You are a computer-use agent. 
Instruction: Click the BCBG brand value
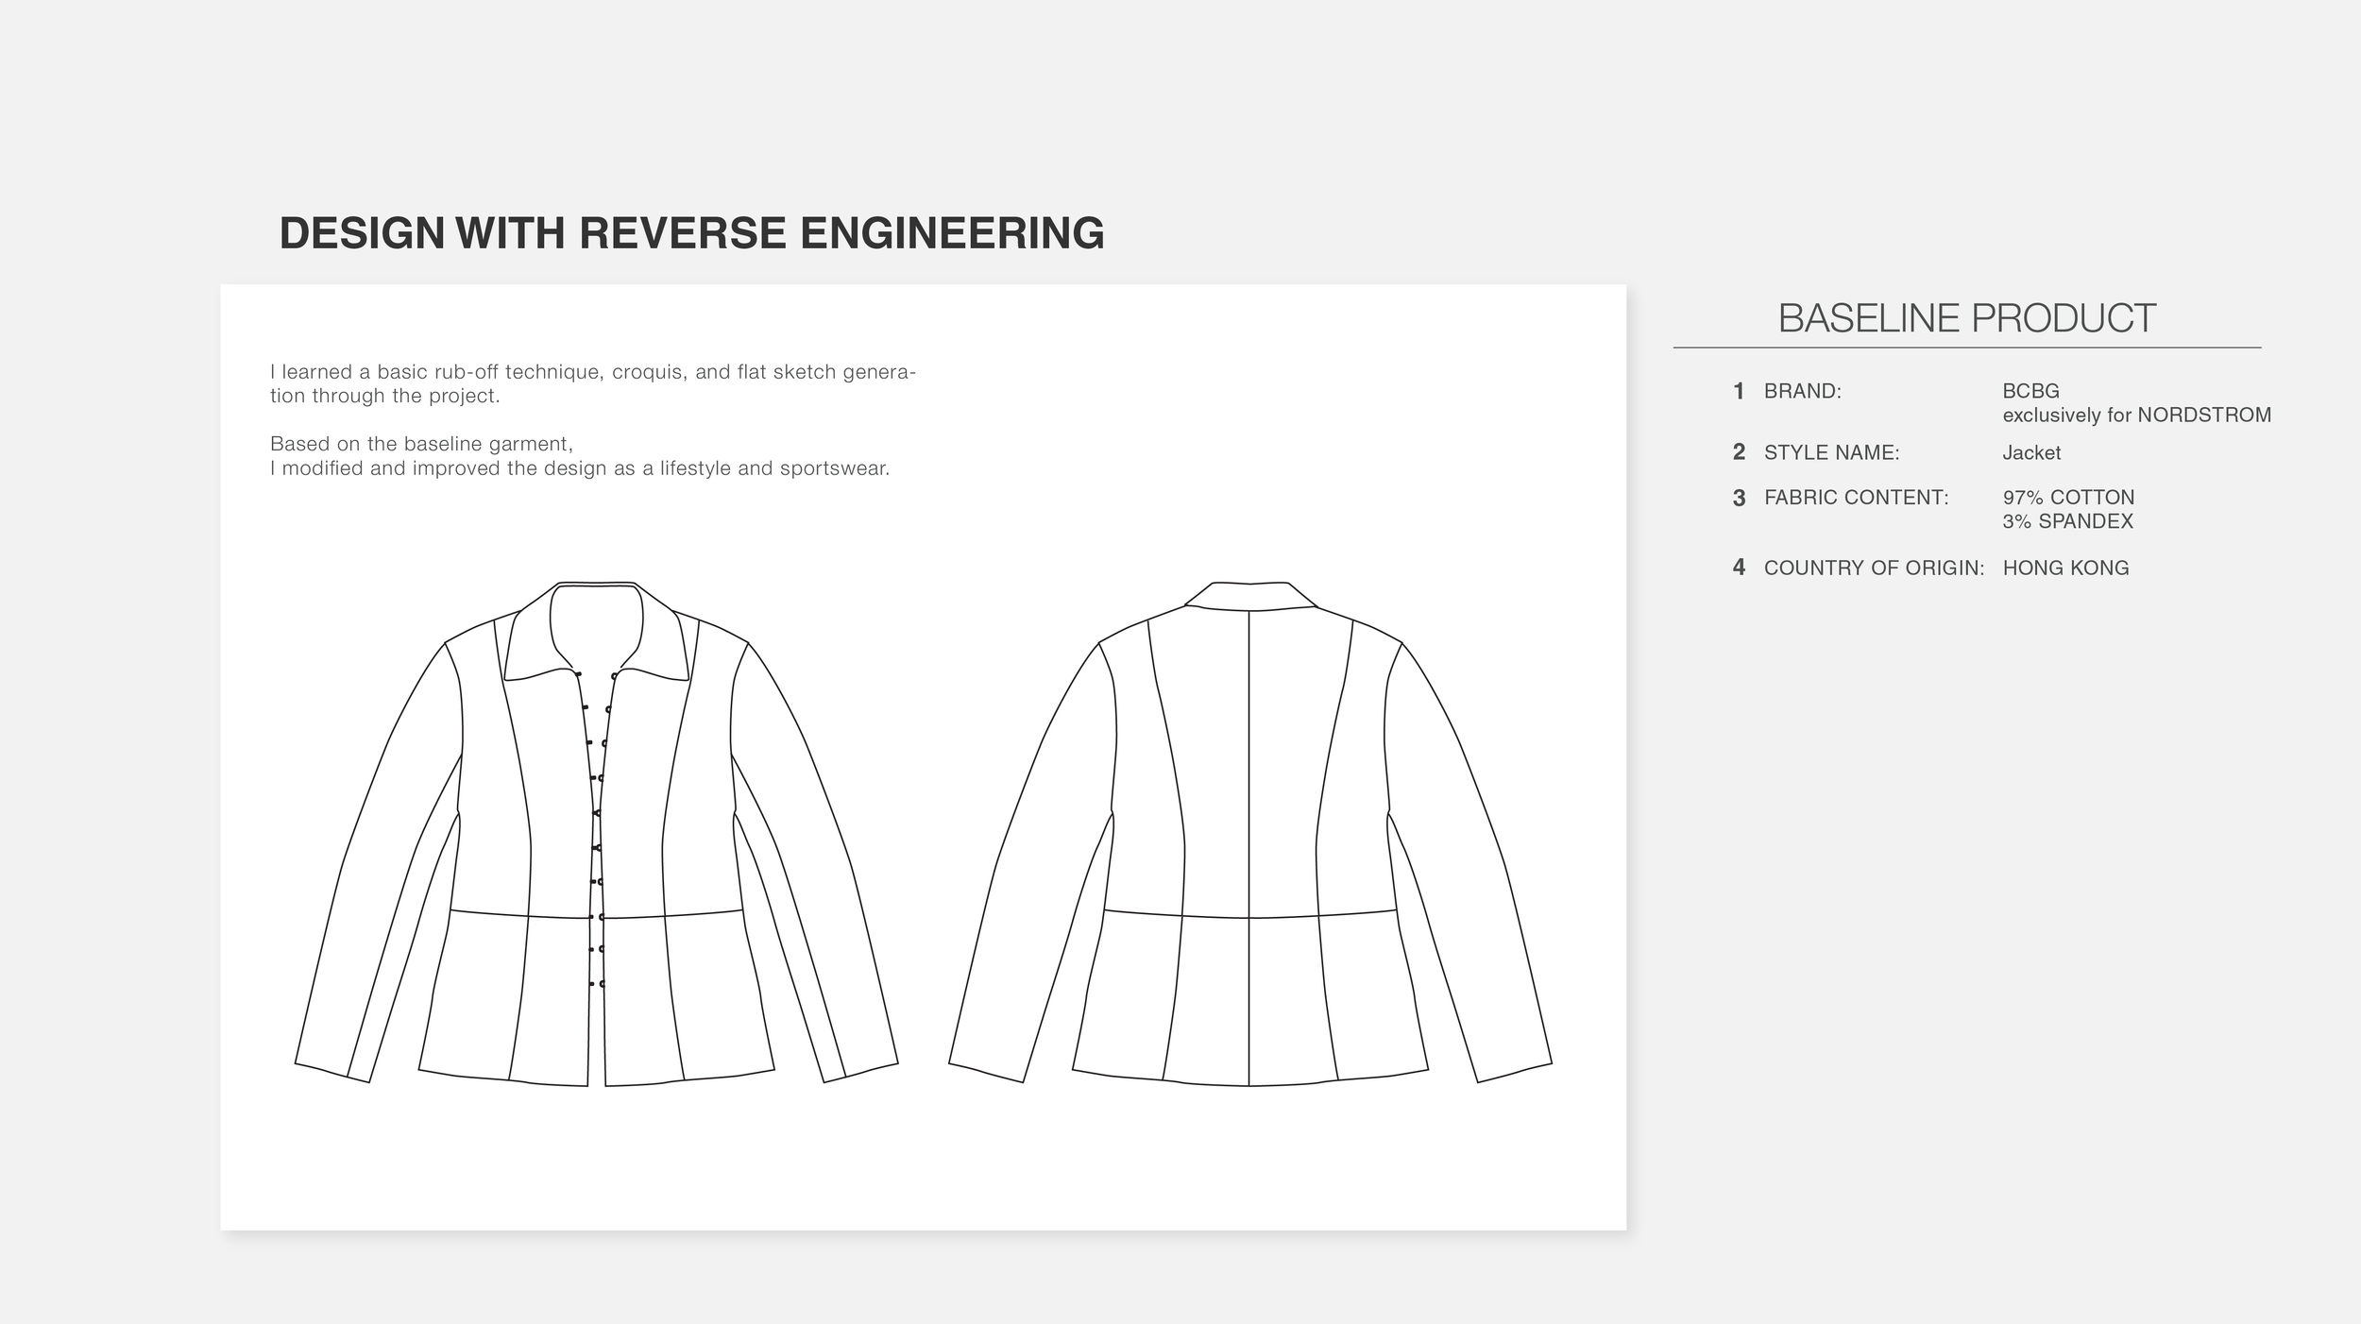coord(2030,391)
